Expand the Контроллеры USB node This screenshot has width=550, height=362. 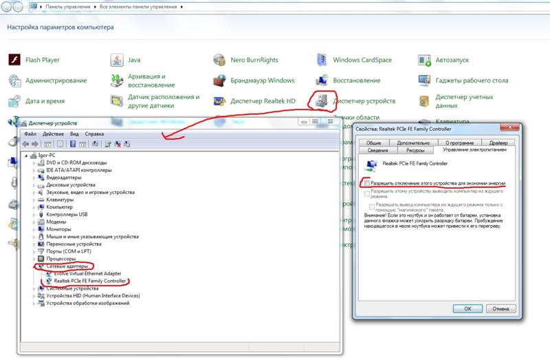coord(34,215)
